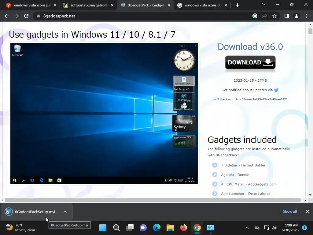Click Show all downloads link
The width and height of the screenshot is (313, 235).
coord(290,211)
